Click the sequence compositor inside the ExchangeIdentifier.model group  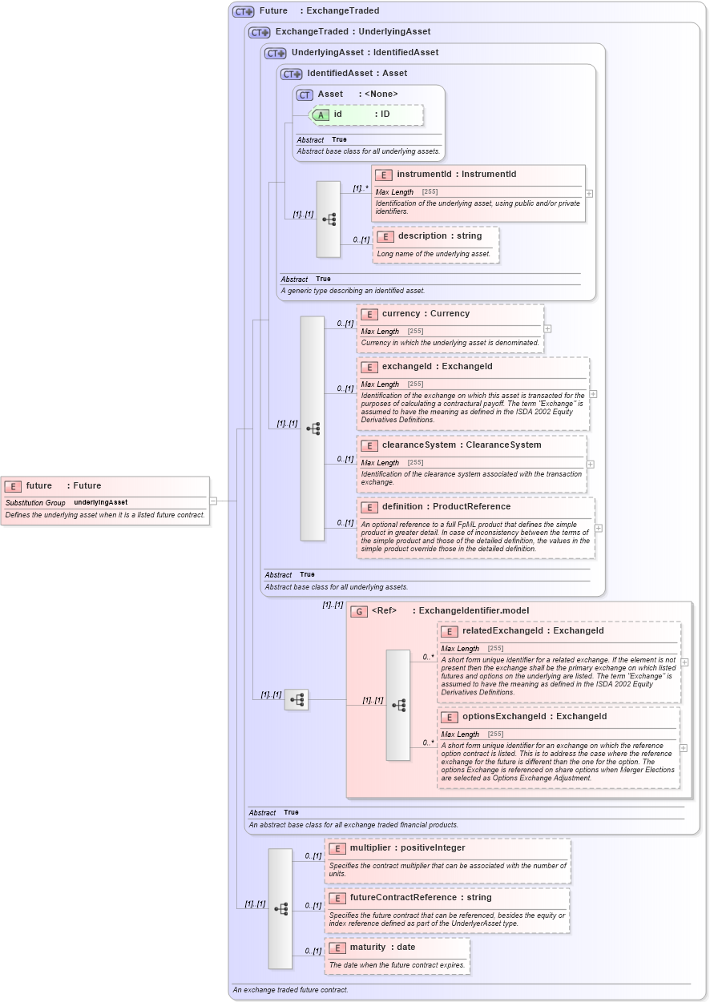tap(398, 705)
